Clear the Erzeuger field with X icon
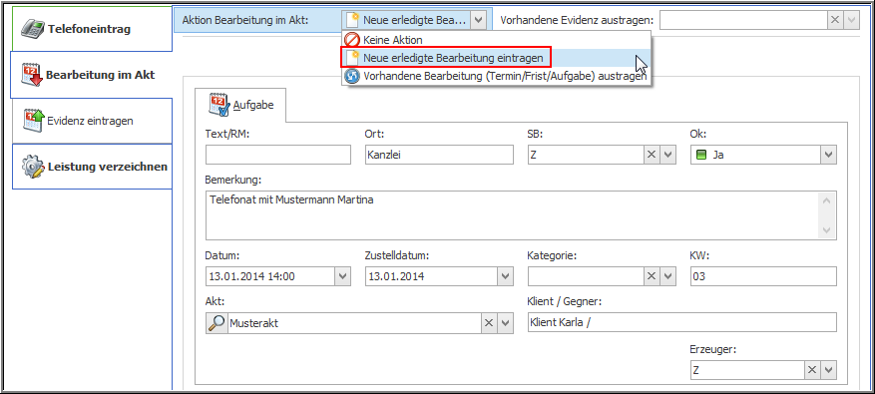Image resolution: width=875 pixels, height=394 pixels. [x=812, y=369]
